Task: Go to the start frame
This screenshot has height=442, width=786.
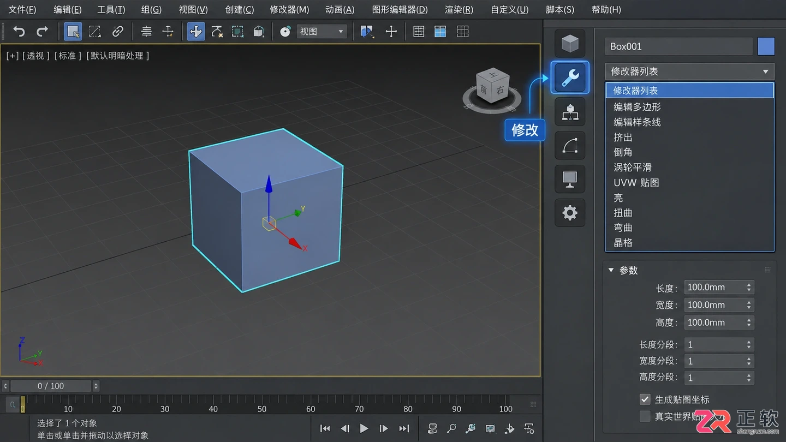Action: click(325, 428)
